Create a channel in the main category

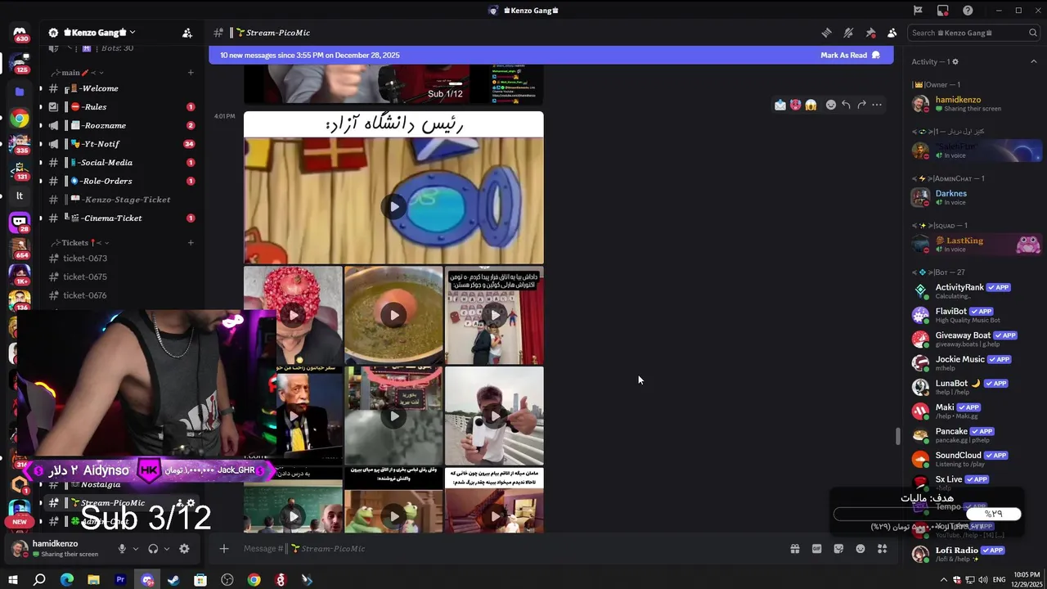click(x=191, y=73)
